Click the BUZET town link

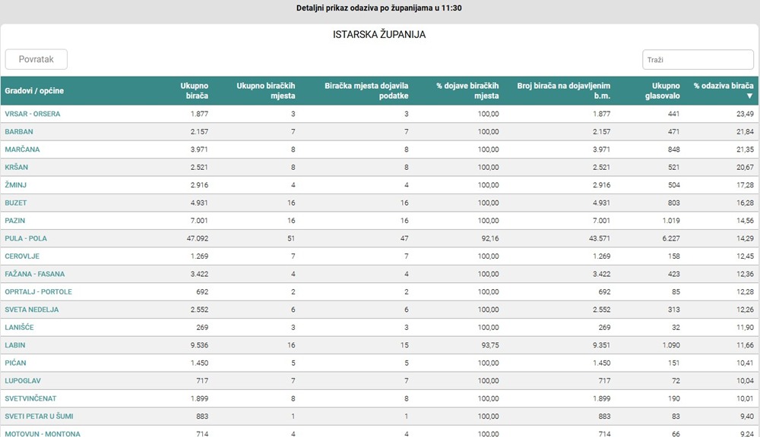[16, 203]
